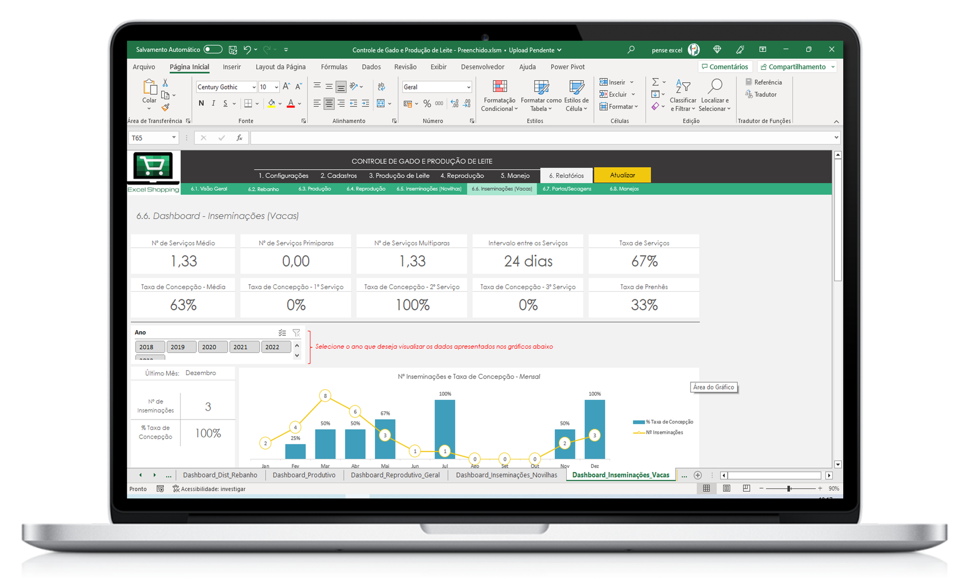
Task: Toggle the Salvamento Automático switch
Action: click(213, 49)
